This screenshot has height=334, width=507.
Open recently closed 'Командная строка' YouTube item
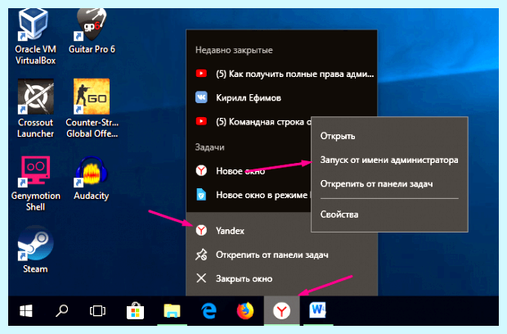coord(249,122)
